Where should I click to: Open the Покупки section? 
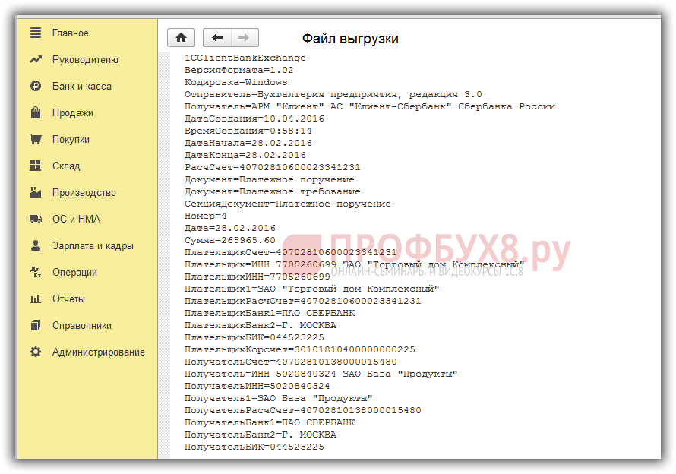(x=71, y=139)
